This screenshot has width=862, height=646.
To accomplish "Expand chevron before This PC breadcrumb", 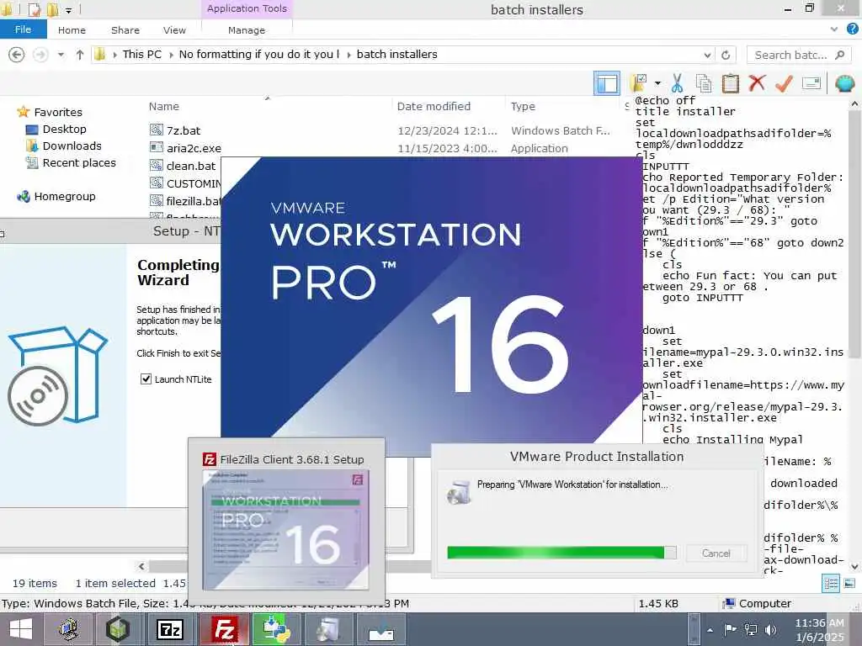I will (114, 55).
